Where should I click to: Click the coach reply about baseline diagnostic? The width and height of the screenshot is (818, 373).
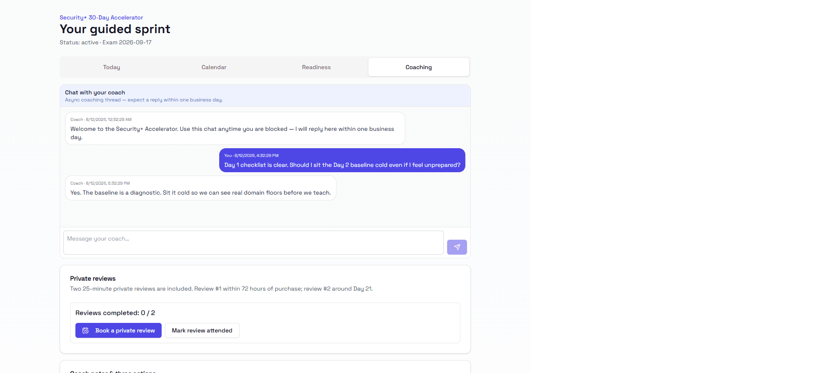click(201, 188)
